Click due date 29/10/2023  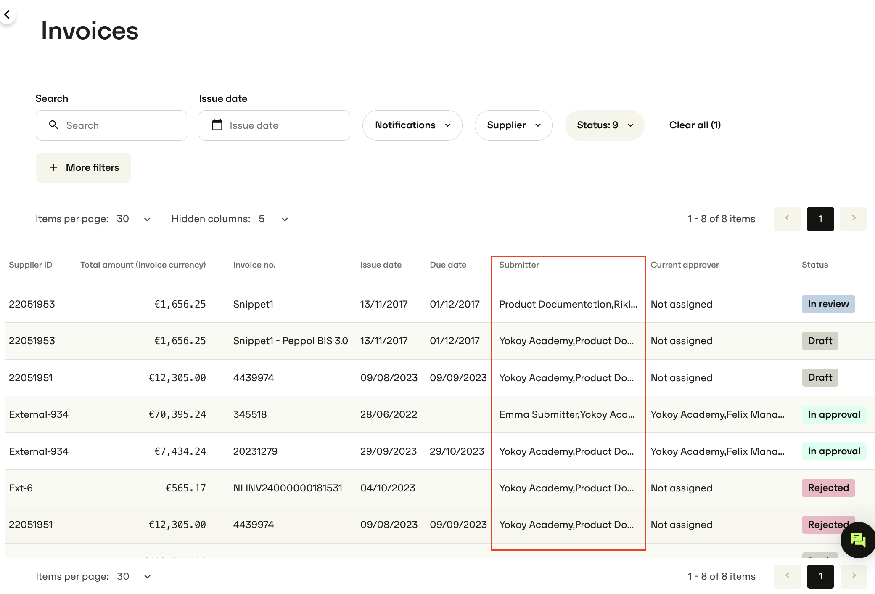pyautogui.click(x=457, y=451)
